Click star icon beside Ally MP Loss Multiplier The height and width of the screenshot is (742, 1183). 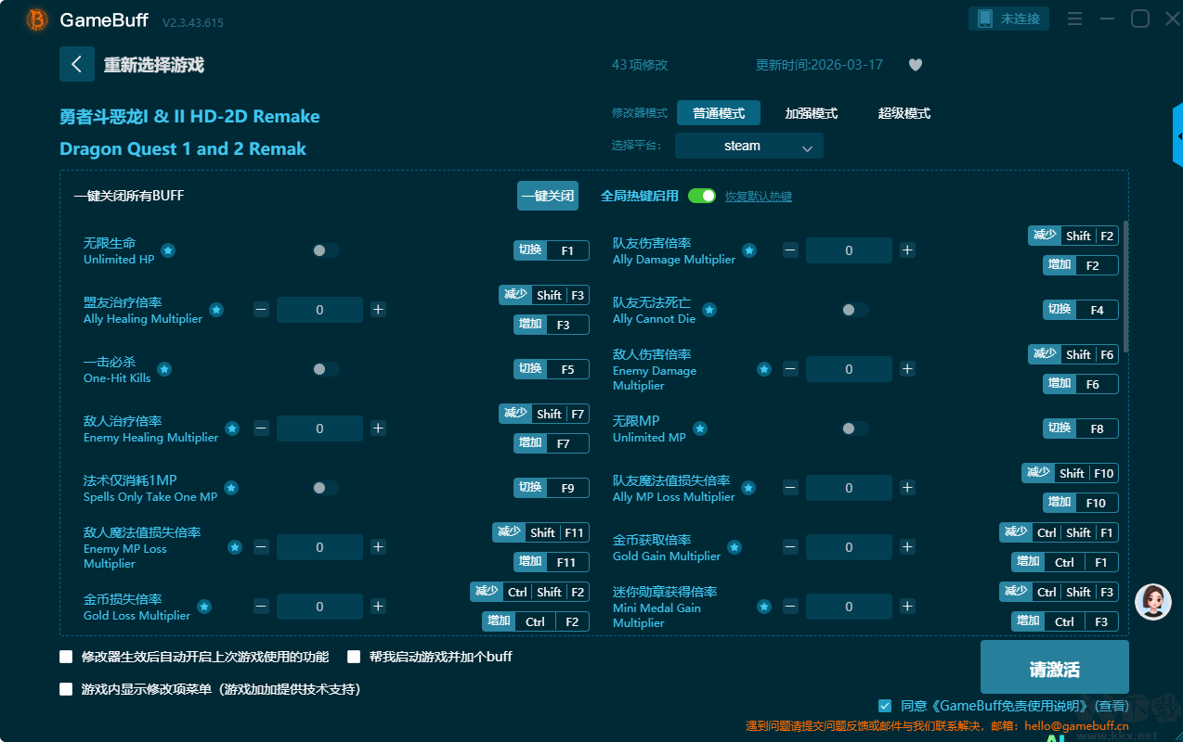[x=748, y=488]
